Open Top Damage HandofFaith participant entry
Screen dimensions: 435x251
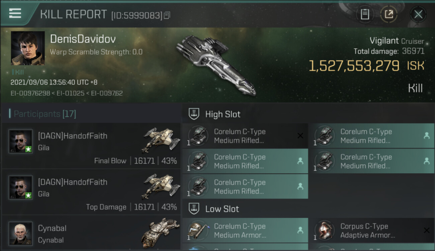pyautogui.click(x=91, y=192)
